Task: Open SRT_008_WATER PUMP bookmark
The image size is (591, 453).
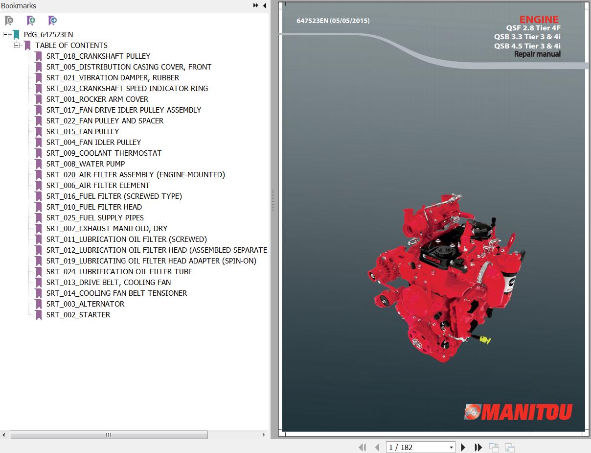Action: tap(86, 164)
